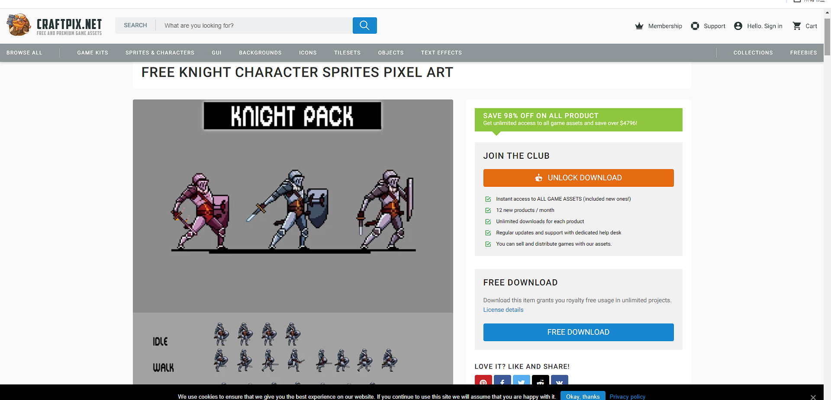
Task: Open the Freebies section
Action: (x=803, y=53)
